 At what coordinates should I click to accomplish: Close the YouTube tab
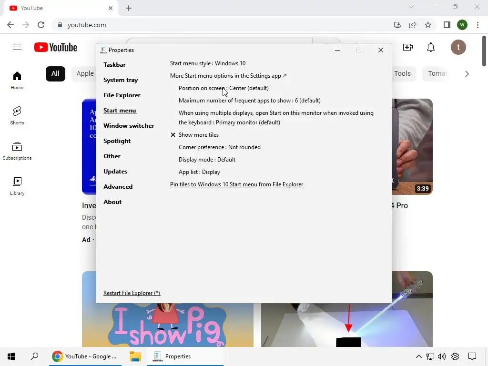(111, 8)
